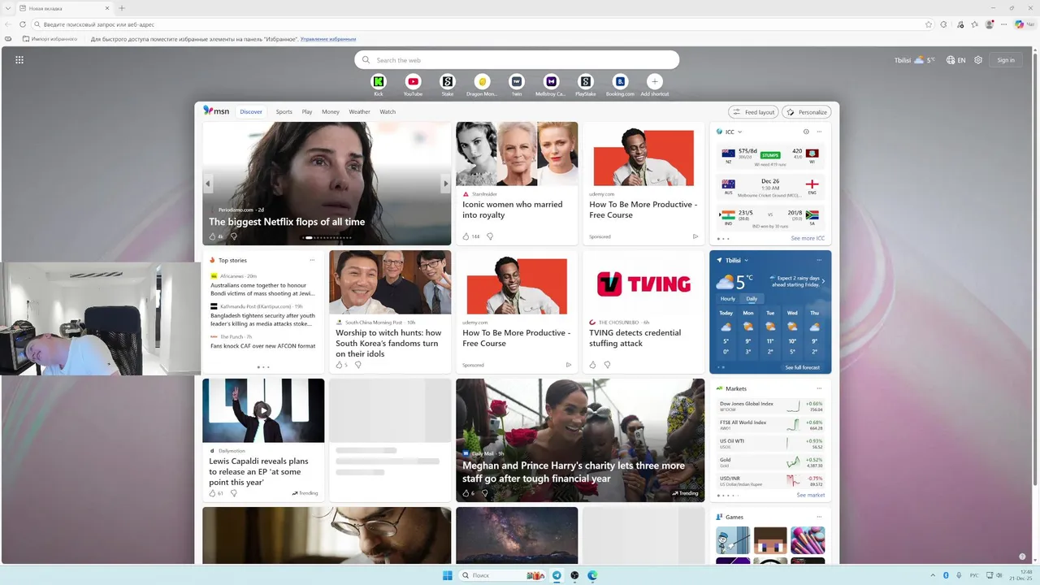Open weather widget more options
Viewport: 1040px width, 585px height.
(x=819, y=260)
